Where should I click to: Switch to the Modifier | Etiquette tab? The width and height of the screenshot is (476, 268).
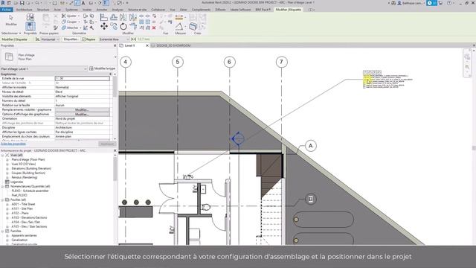coord(289,10)
